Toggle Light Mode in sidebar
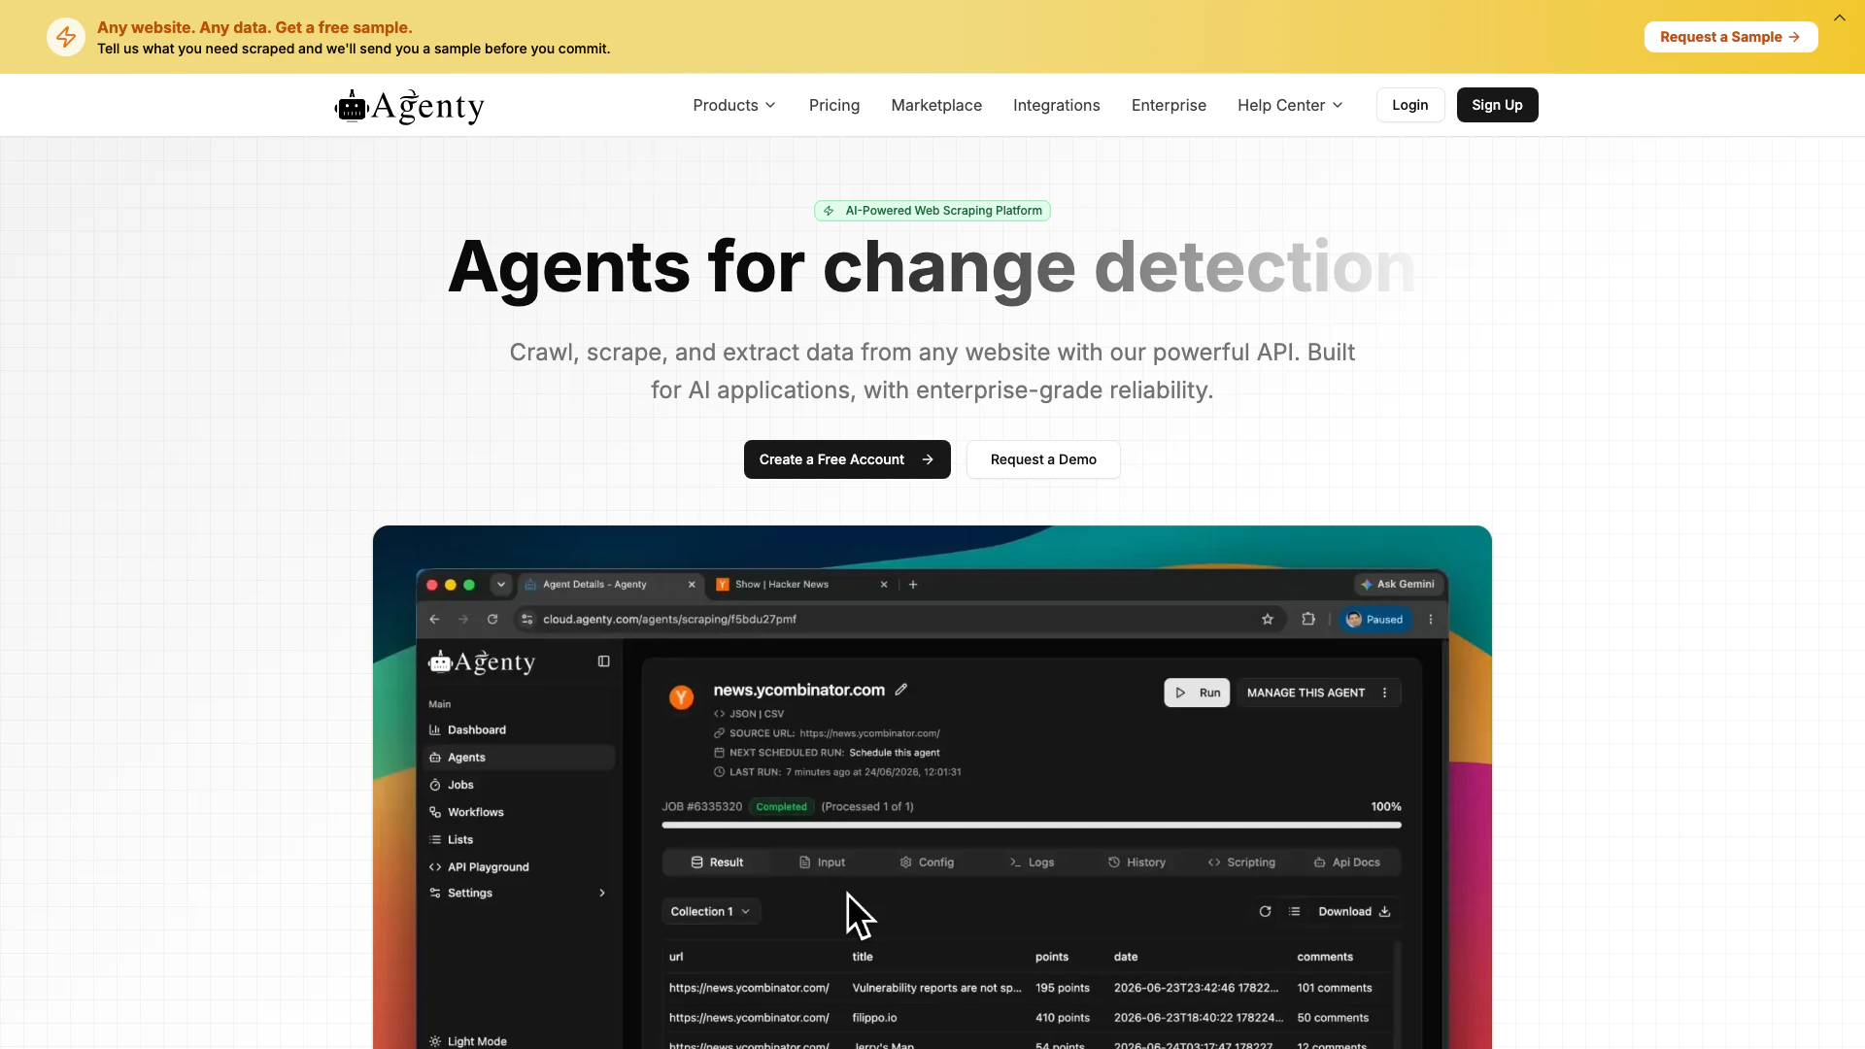Screen dimensions: 1865x1049 pyautogui.click(x=468, y=1041)
